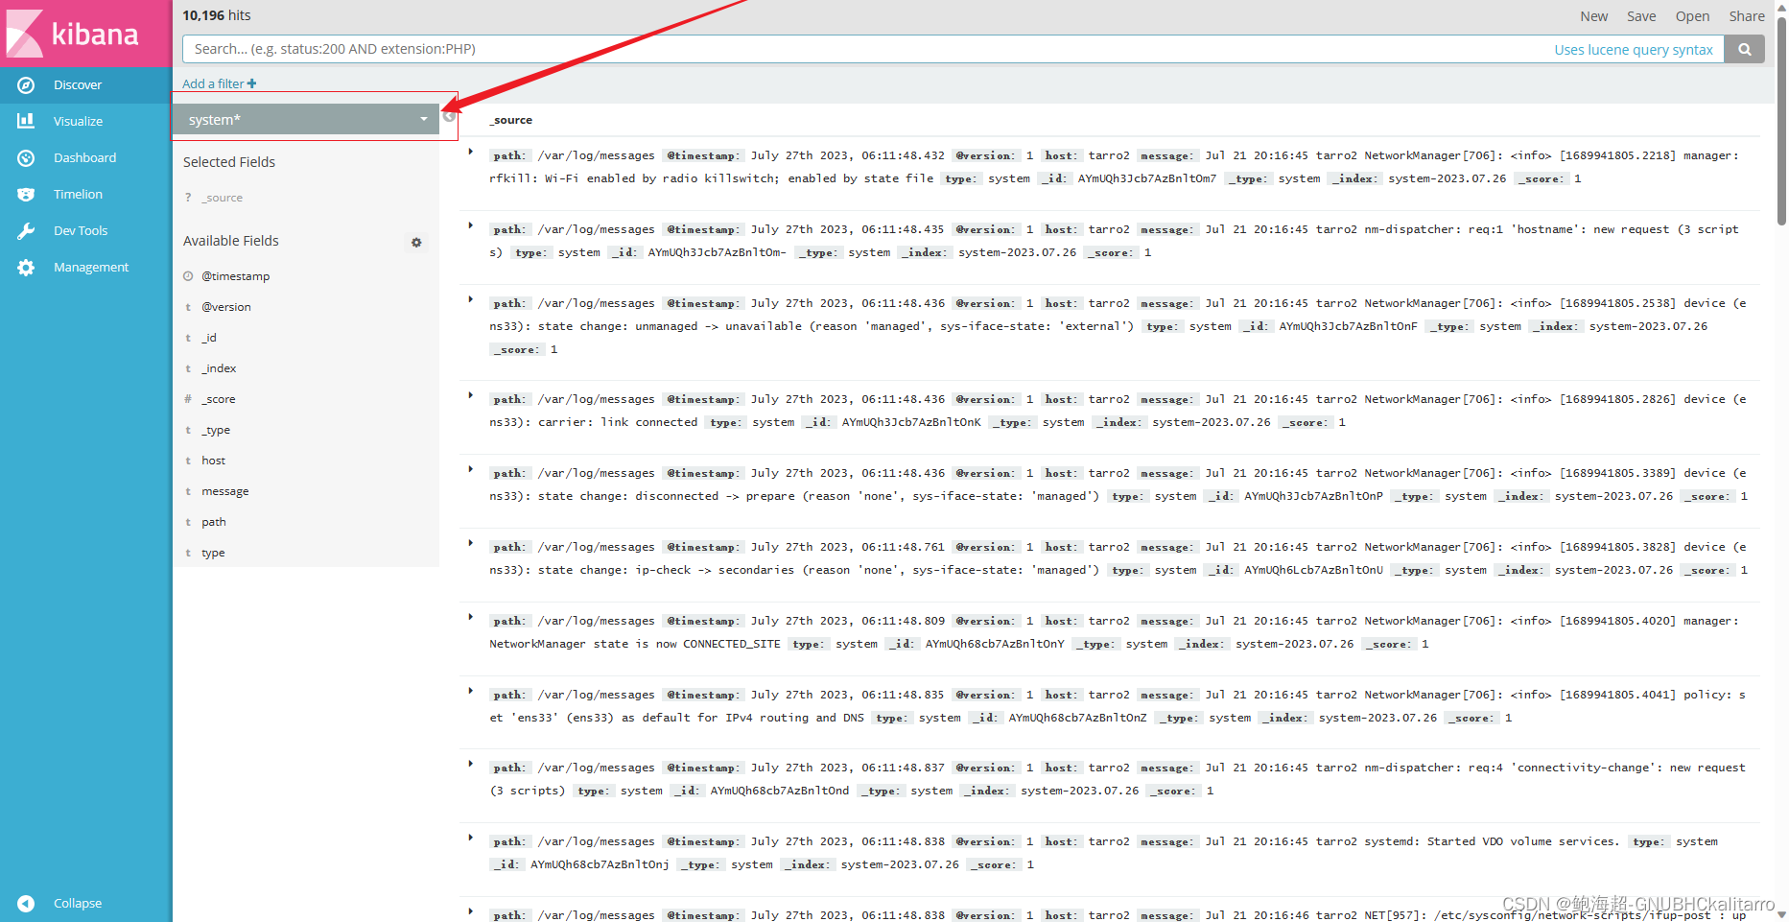Click the _source column header
Image resolution: width=1789 pixels, height=922 pixels.
coord(511,120)
